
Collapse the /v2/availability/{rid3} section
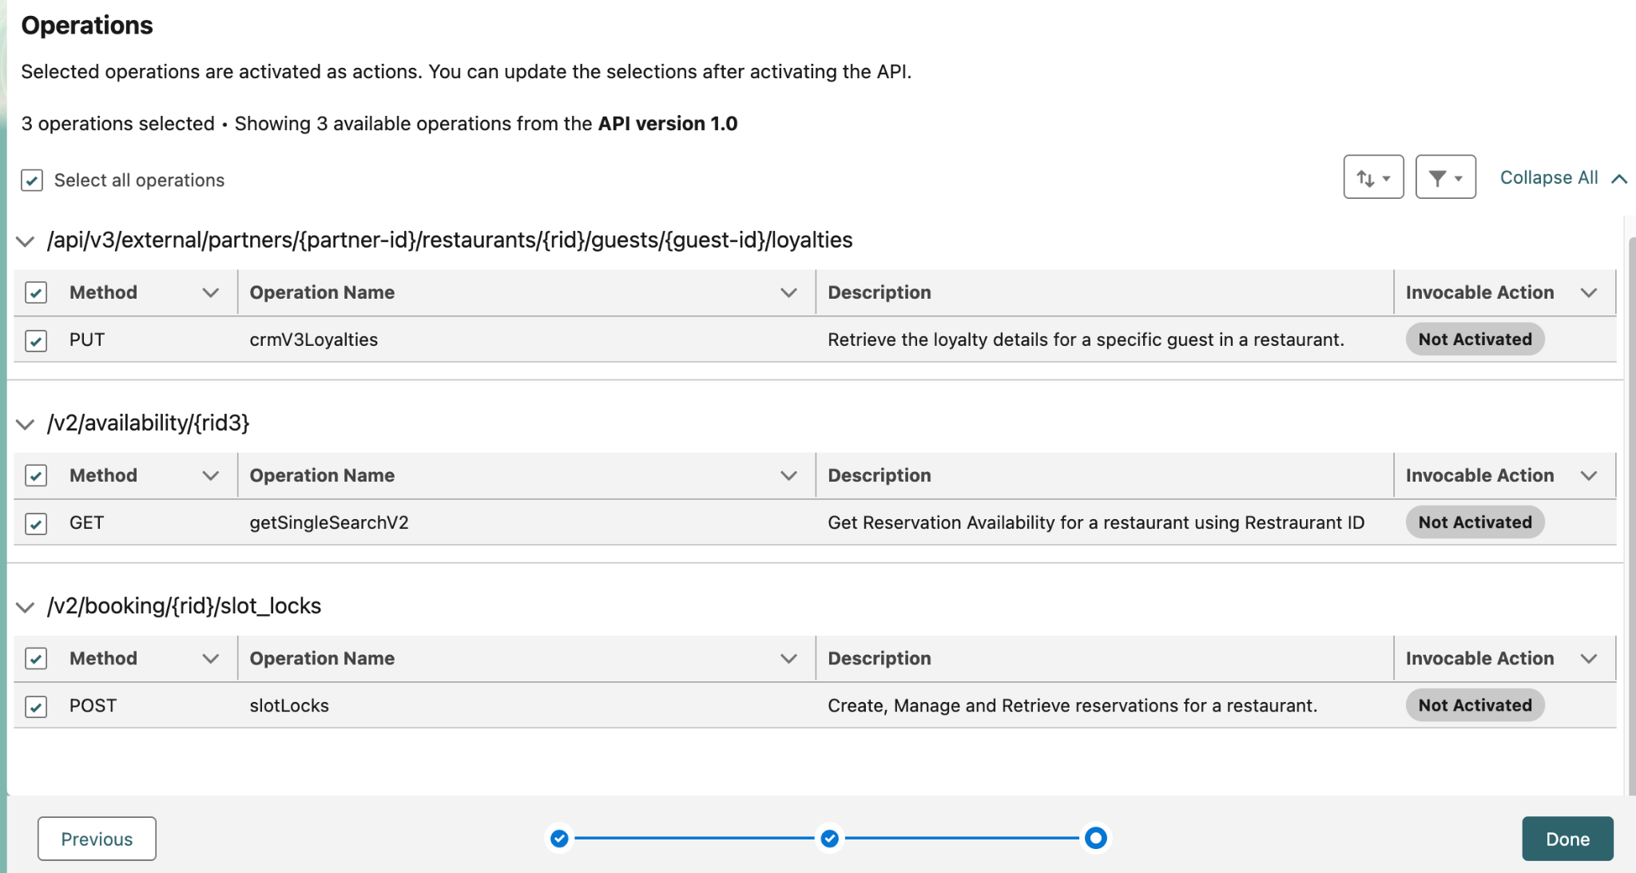coord(26,424)
